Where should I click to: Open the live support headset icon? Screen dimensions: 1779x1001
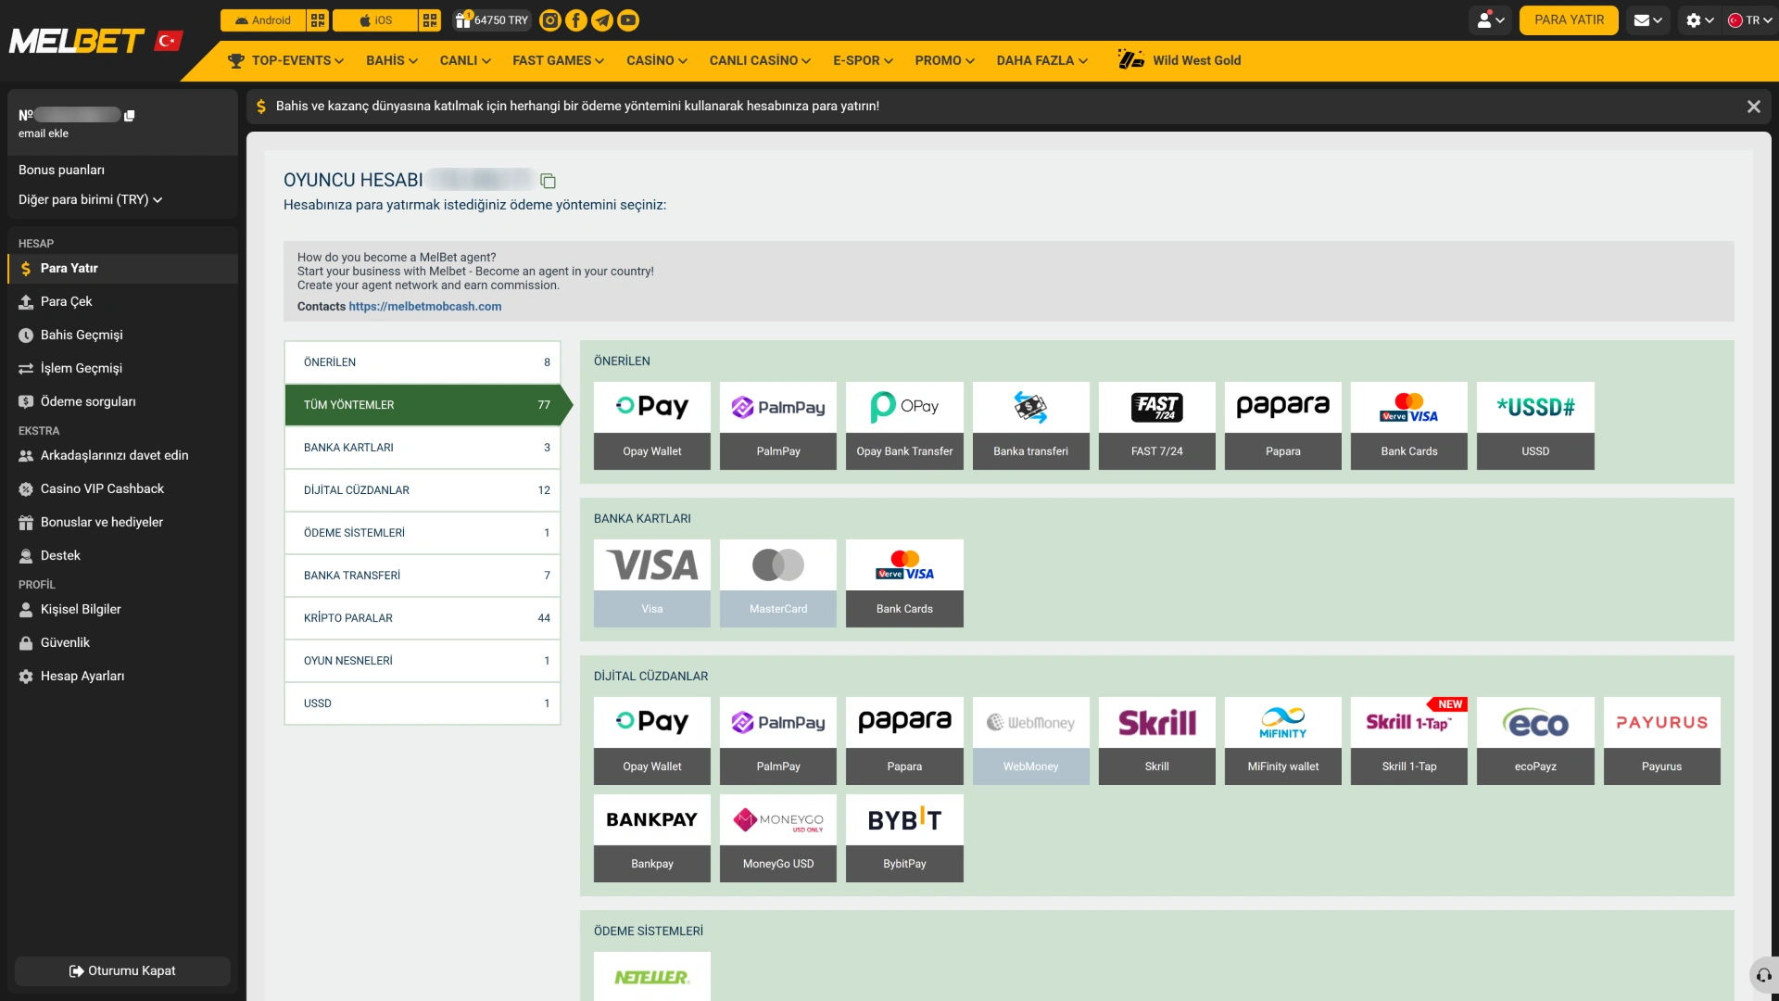tap(1764, 975)
